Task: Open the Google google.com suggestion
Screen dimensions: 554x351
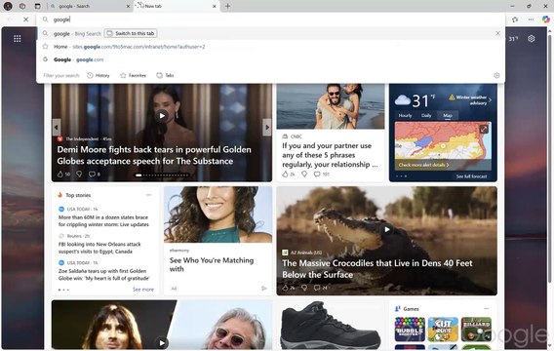Action: click(270, 59)
